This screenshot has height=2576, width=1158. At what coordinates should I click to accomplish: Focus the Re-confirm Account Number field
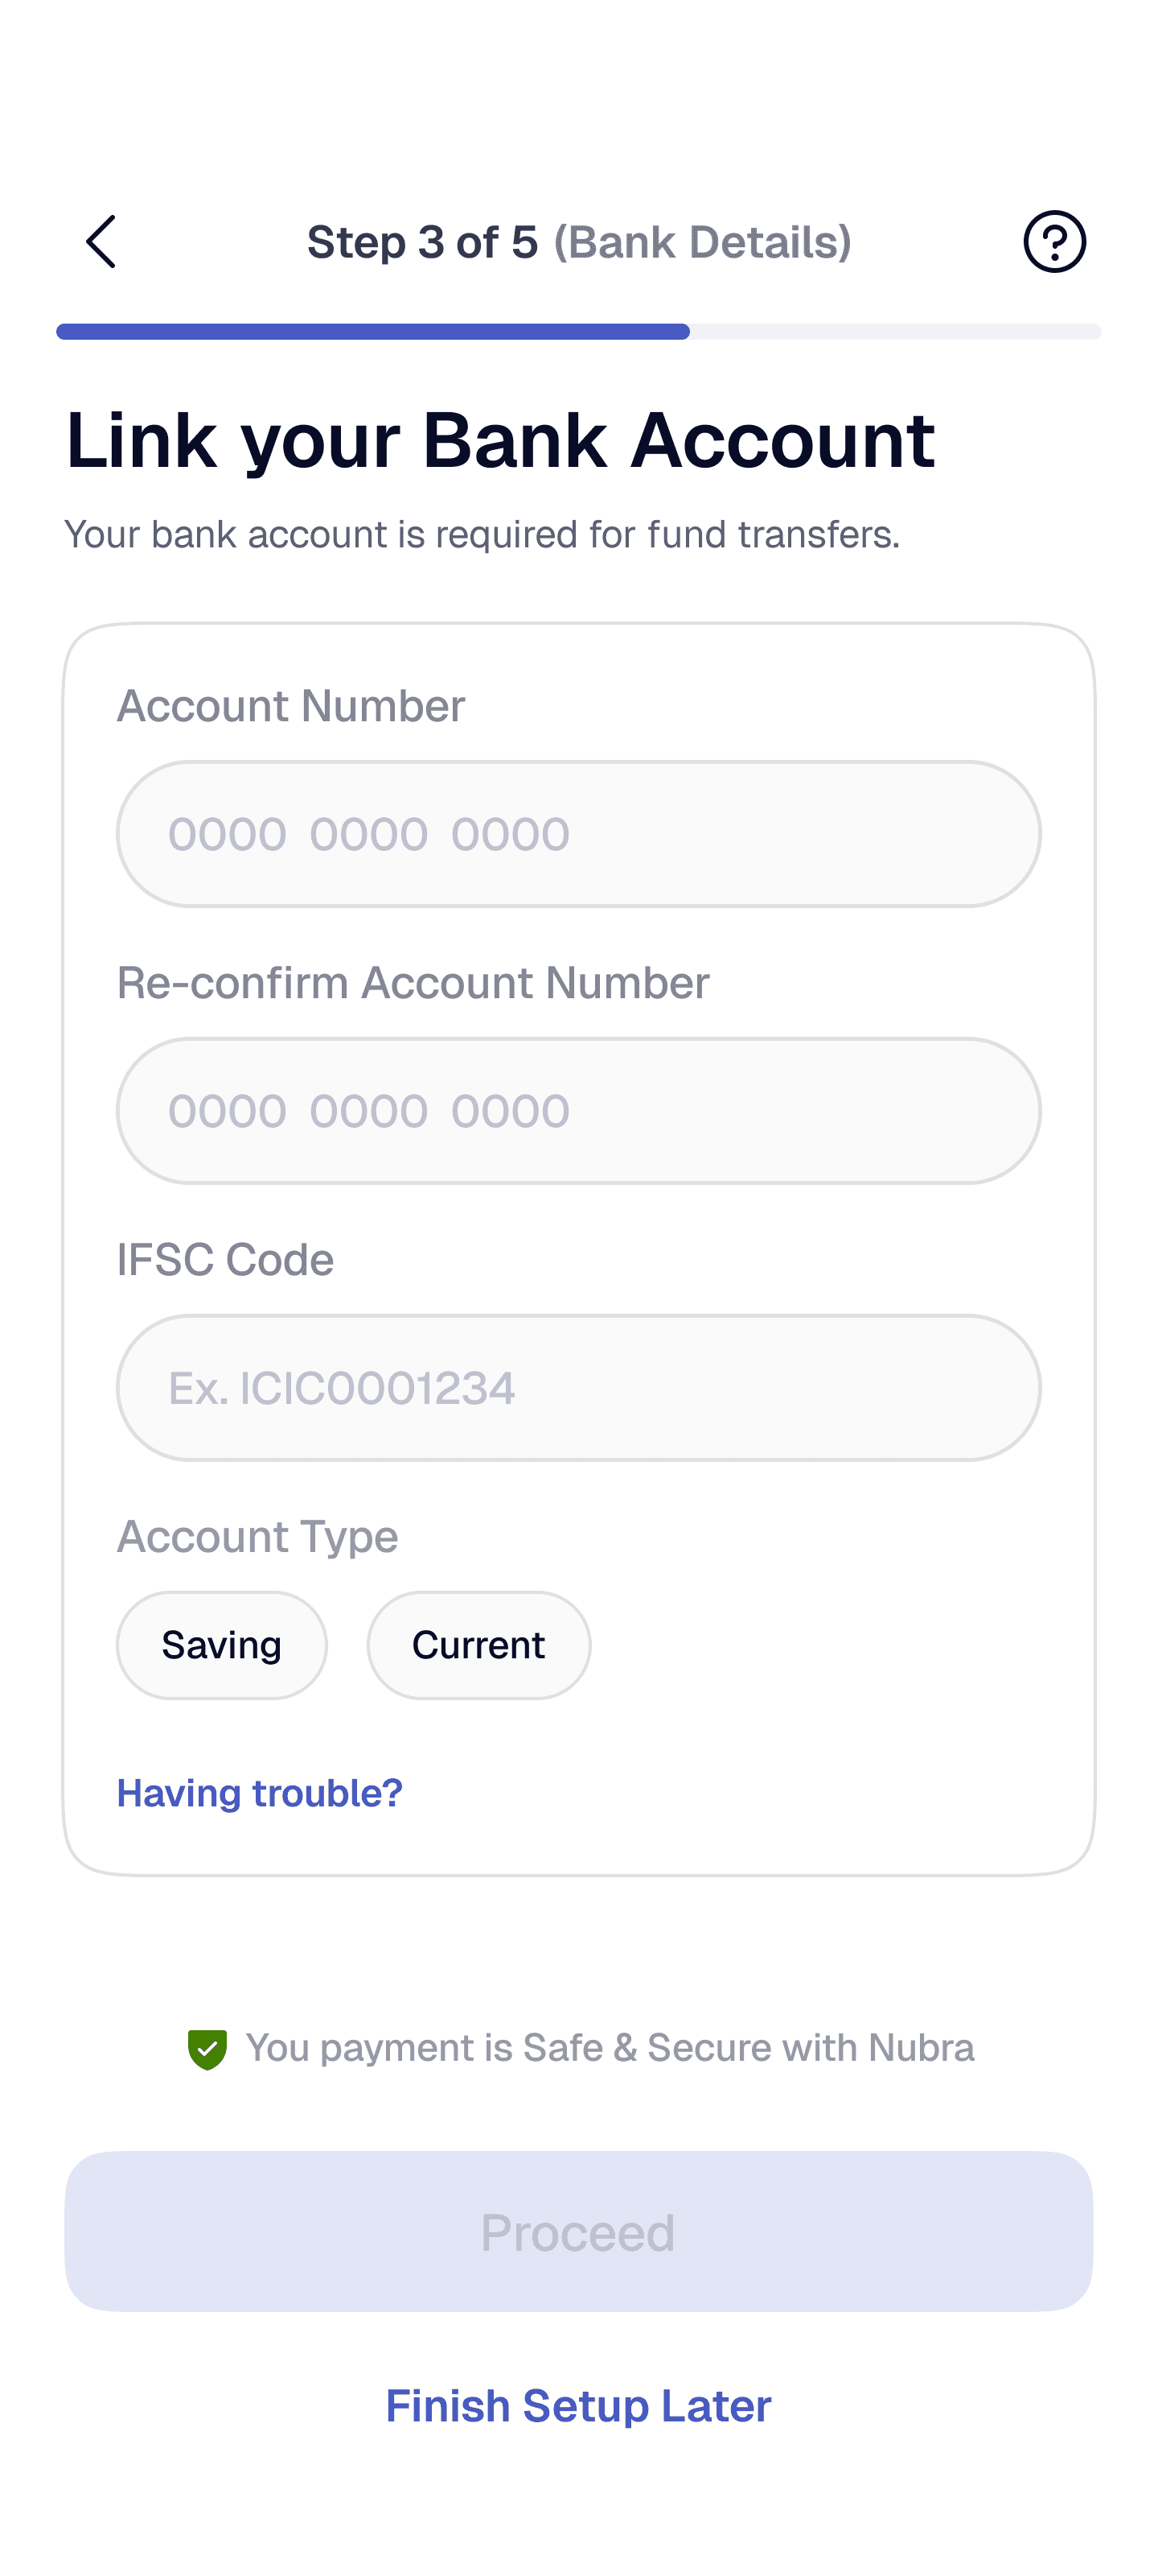pyautogui.click(x=578, y=1111)
